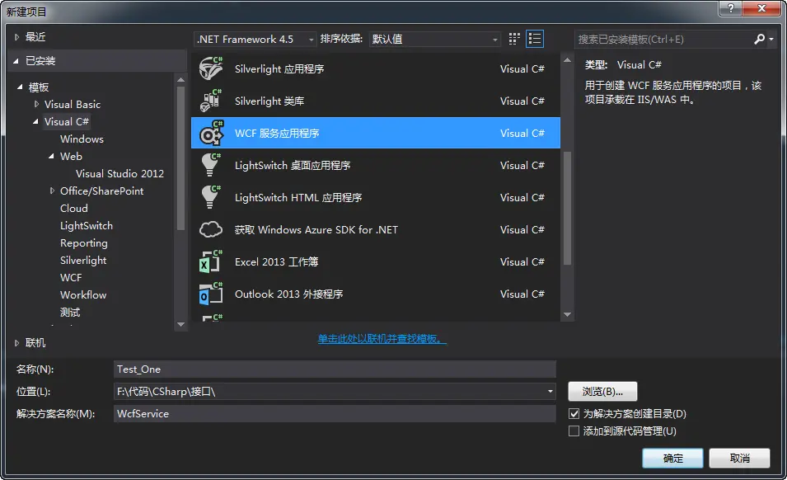The height and width of the screenshot is (480, 787).
Task: Click the Outlook 2013 外接程序 icon
Action: tap(211, 294)
